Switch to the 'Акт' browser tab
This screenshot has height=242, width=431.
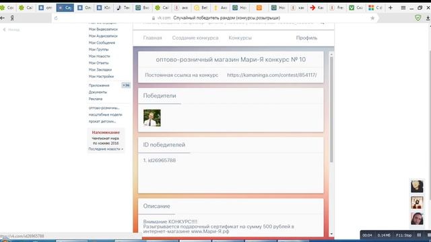tap(220, 7)
